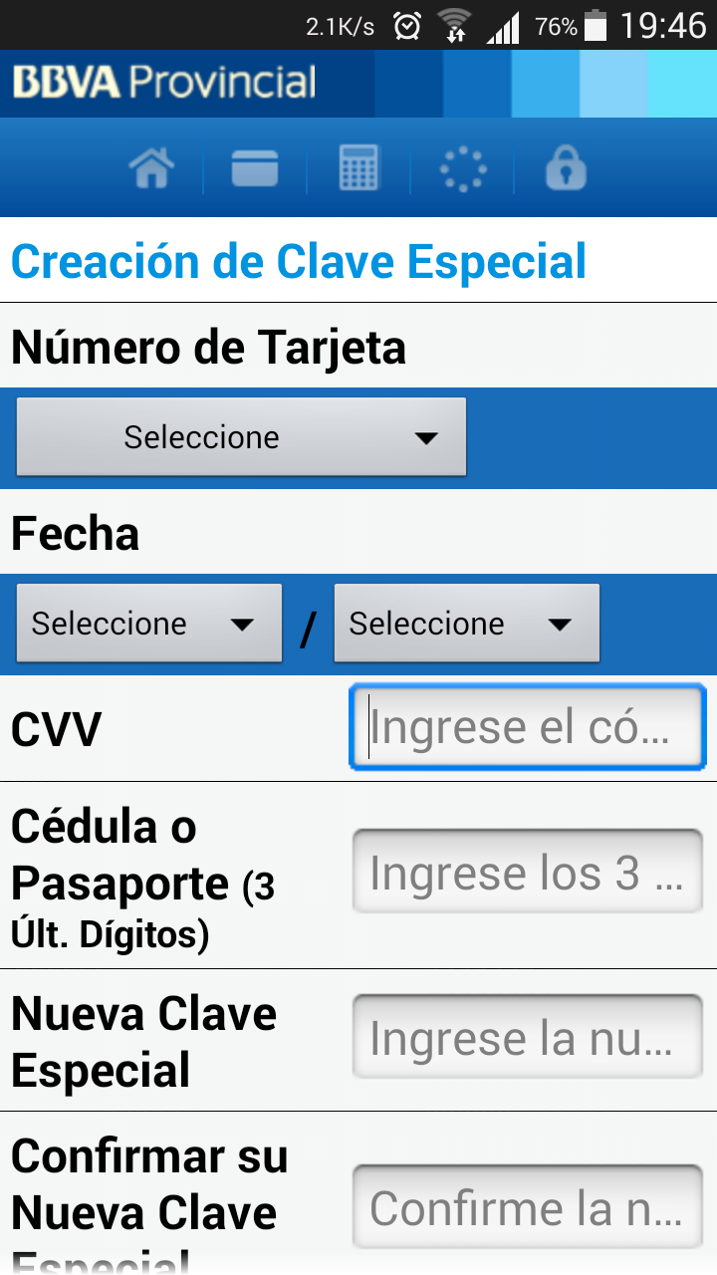
Task: Tap the home icon in navigation bar
Action: [151, 168]
